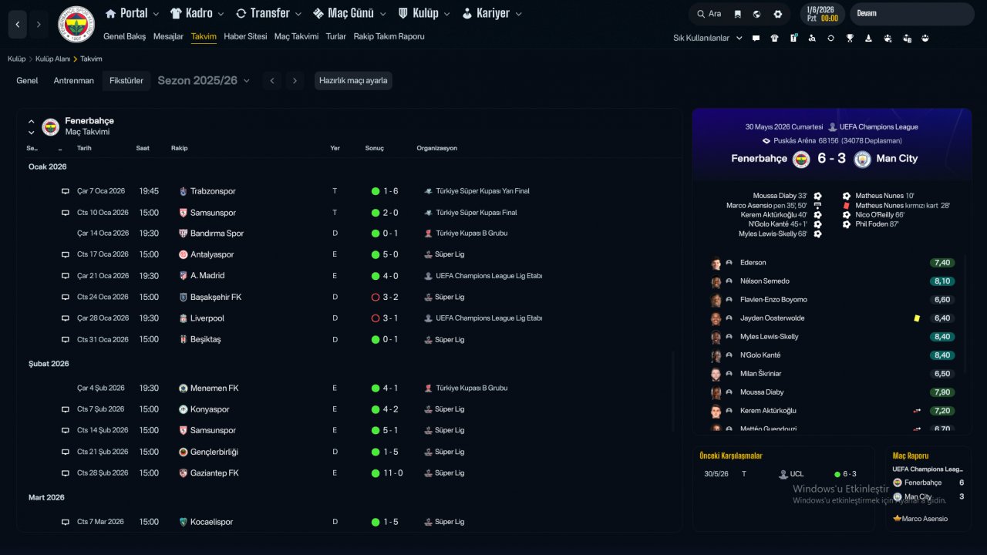Click the bookmark icon in top bar
Screen dimensions: 987x555
click(738, 14)
